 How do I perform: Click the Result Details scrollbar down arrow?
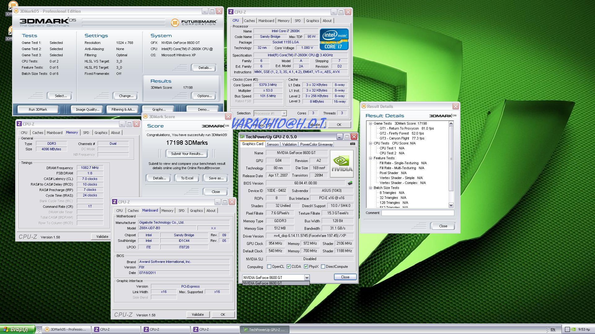pos(451,205)
